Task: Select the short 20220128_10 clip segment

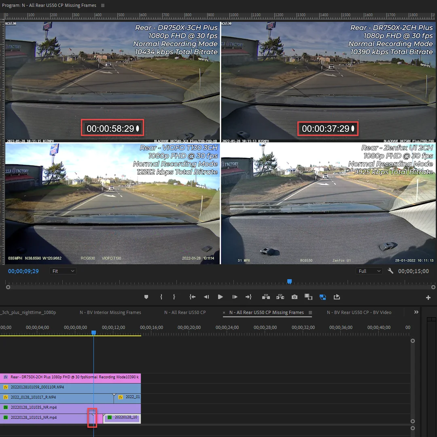Action: click(x=122, y=418)
